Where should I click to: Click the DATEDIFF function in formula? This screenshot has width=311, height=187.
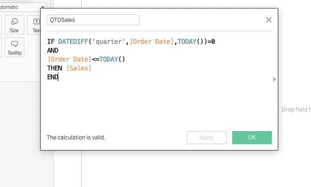[x=74, y=42]
